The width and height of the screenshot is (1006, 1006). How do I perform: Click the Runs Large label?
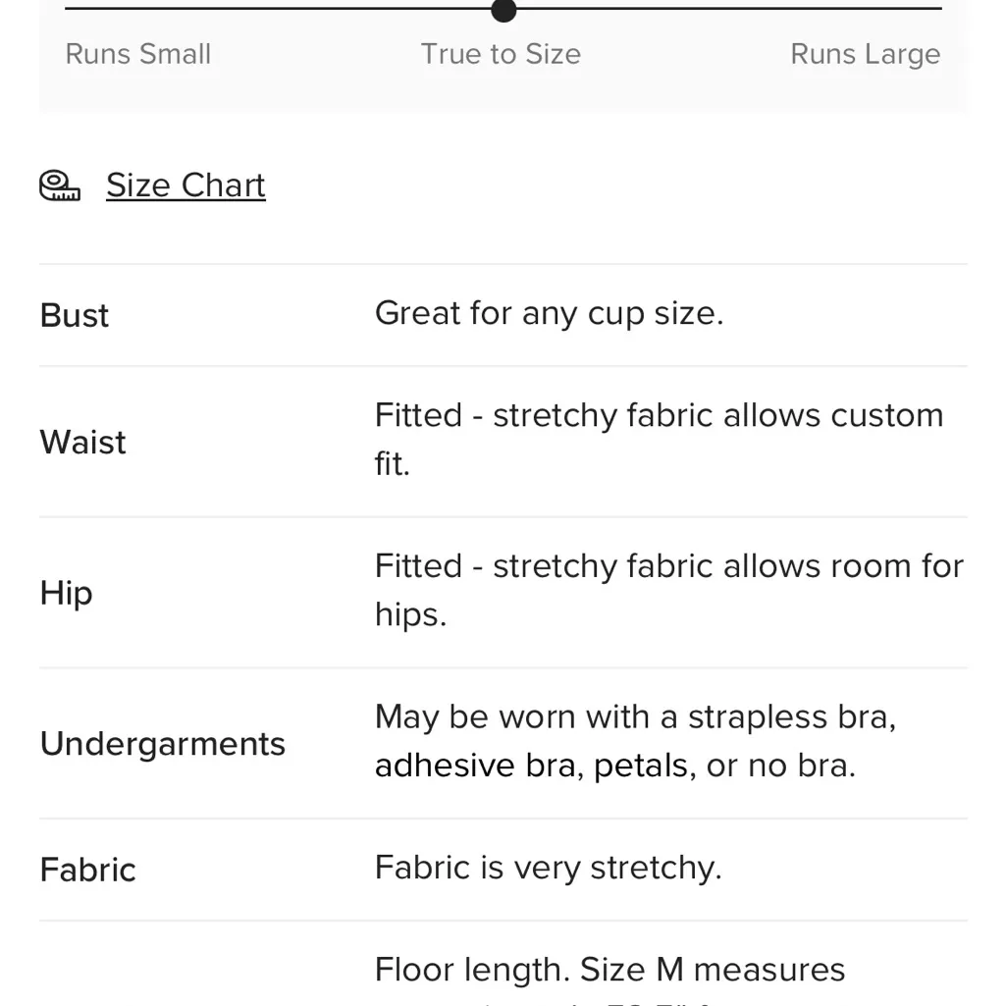point(865,54)
